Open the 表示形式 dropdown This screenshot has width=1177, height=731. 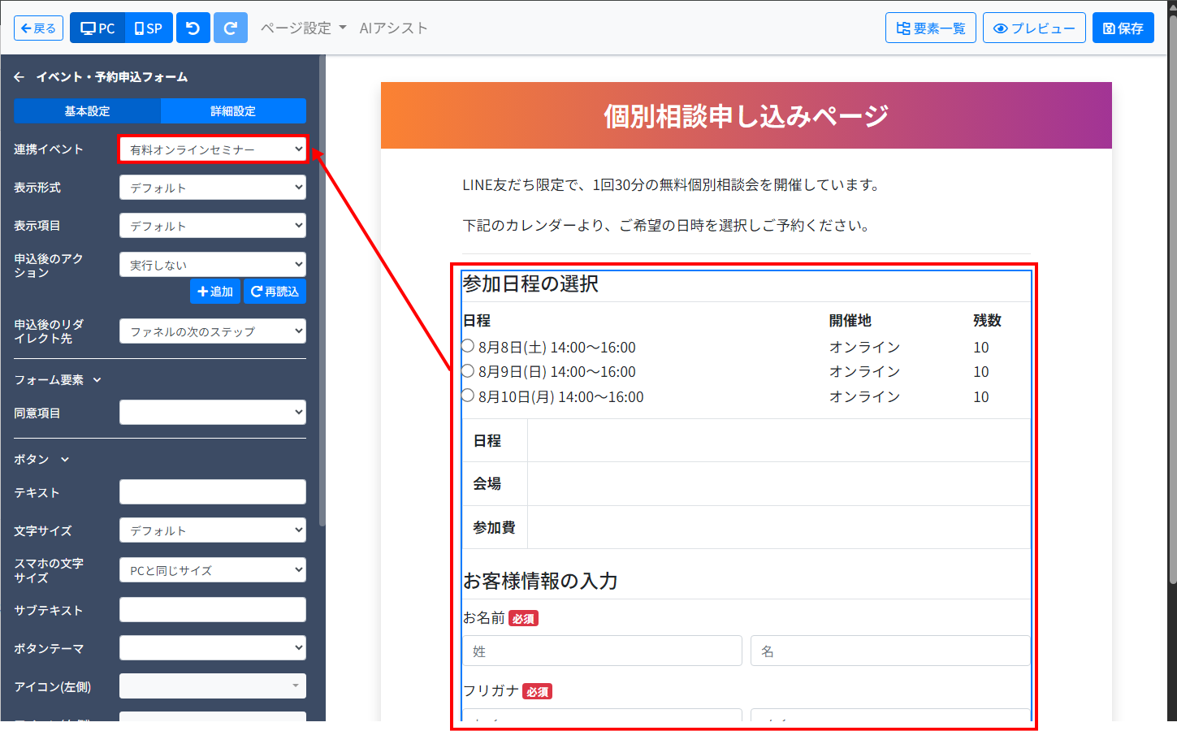pyautogui.click(x=213, y=188)
